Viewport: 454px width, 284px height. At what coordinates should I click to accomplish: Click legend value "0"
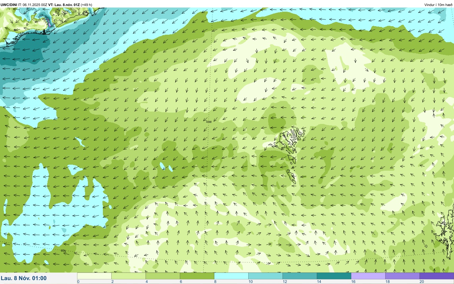tap(78, 282)
